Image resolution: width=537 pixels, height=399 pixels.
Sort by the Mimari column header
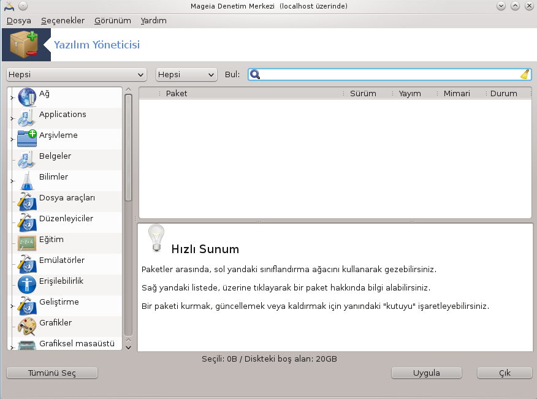click(x=461, y=93)
